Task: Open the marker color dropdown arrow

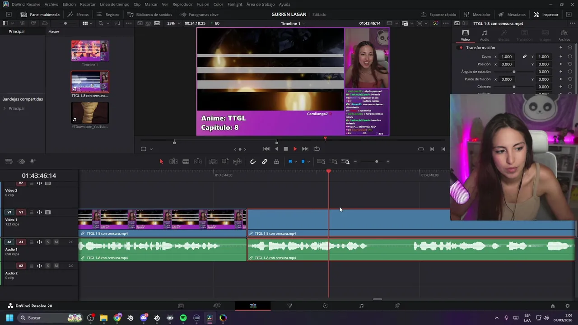Action: coord(309,162)
